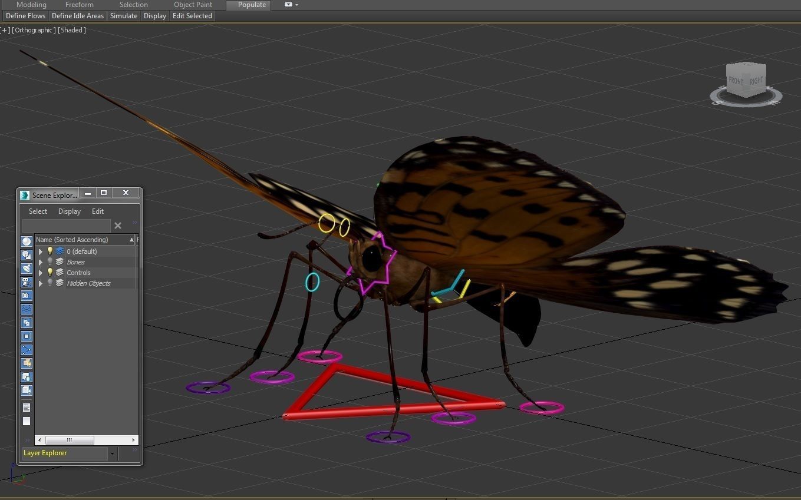Click the Define Flows button
This screenshot has width=801, height=500.
(25, 16)
